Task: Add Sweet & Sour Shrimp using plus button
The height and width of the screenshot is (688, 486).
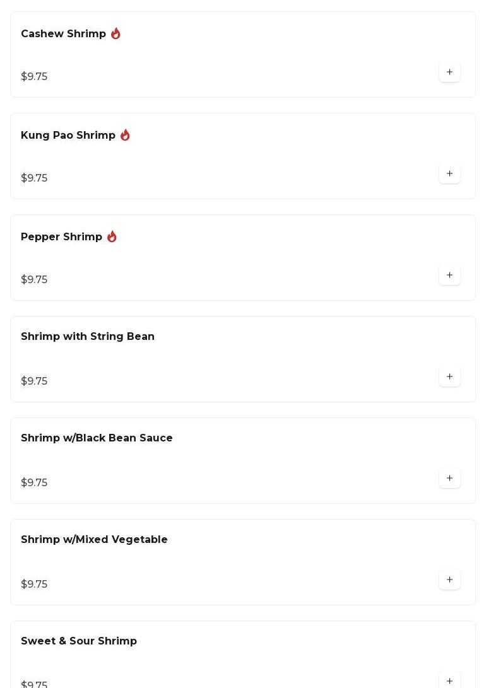Action: 449,680
